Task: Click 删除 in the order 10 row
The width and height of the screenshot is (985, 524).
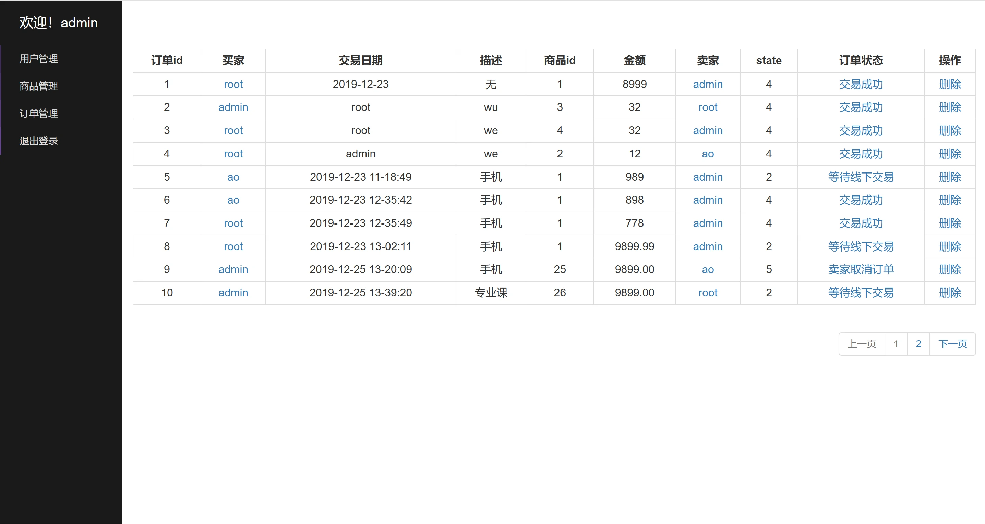Action: [x=949, y=293]
